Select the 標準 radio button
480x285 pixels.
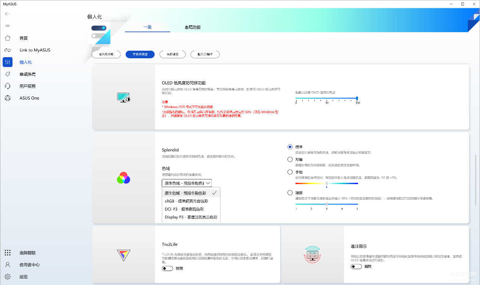coord(290,147)
